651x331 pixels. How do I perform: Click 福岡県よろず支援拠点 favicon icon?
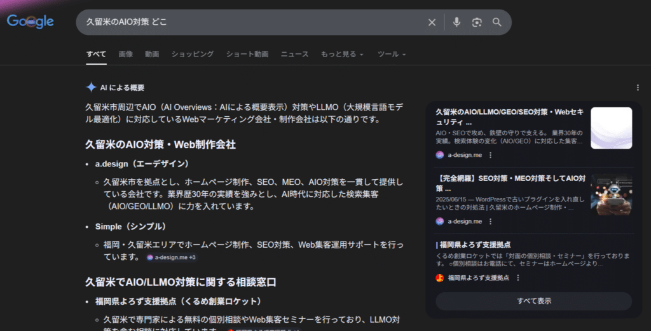[x=440, y=278]
